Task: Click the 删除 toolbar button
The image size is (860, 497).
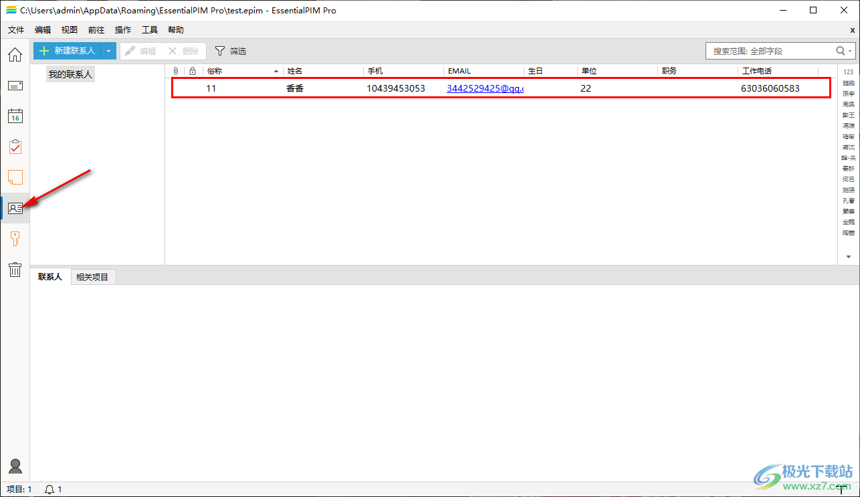Action: click(x=183, y=51)
